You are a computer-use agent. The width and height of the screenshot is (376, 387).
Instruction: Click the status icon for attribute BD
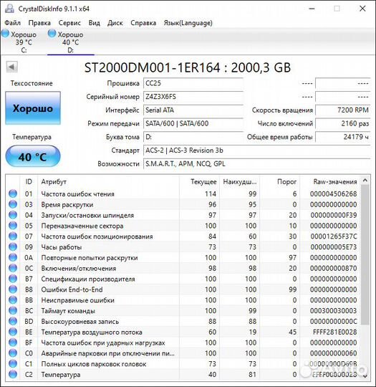pos(13,321)
